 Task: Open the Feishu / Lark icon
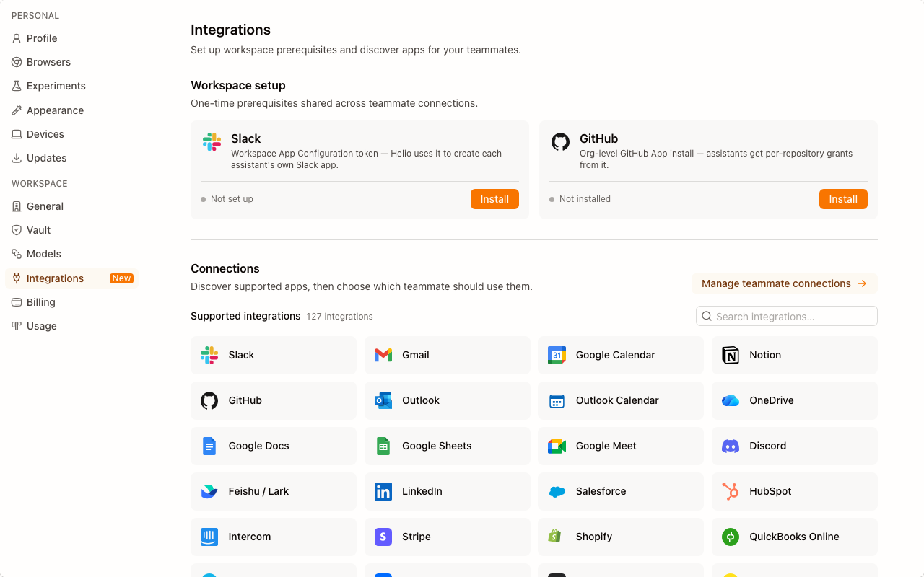[x=209, y=491]
